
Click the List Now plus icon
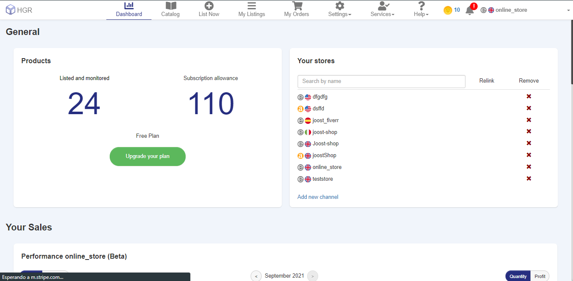click(x=209, y=6)
